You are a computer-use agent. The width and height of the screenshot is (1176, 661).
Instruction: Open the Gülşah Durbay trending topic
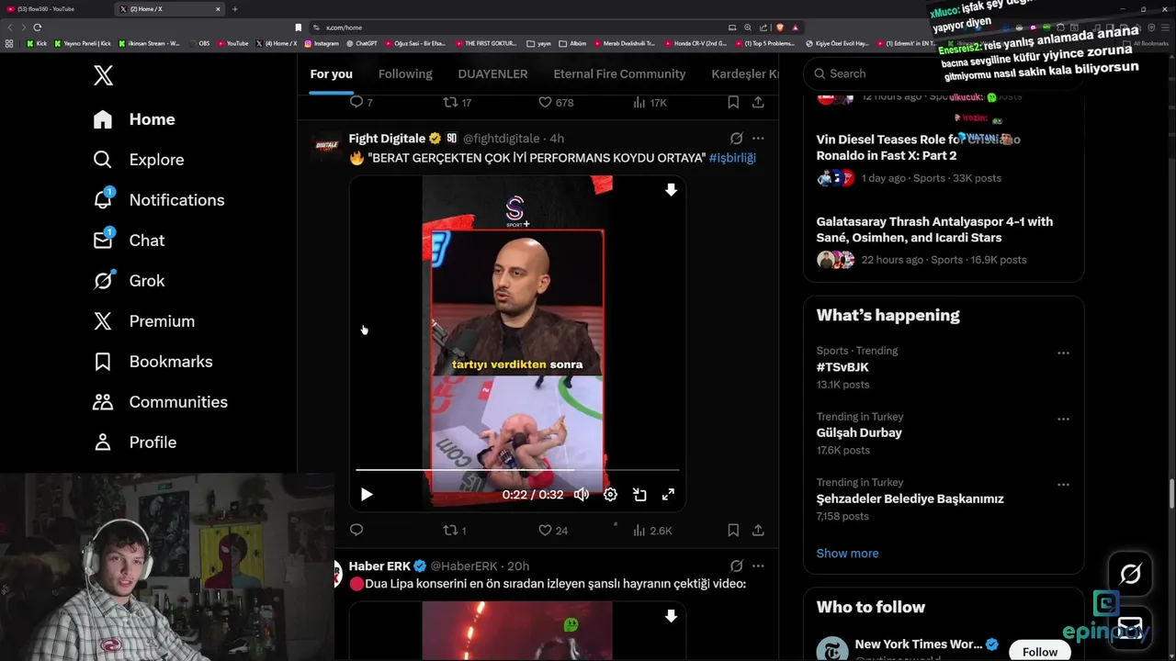click(x=859, y=433)
